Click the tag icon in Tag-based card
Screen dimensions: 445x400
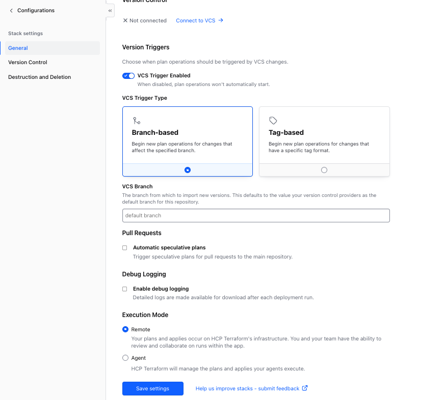coord(273,121)
